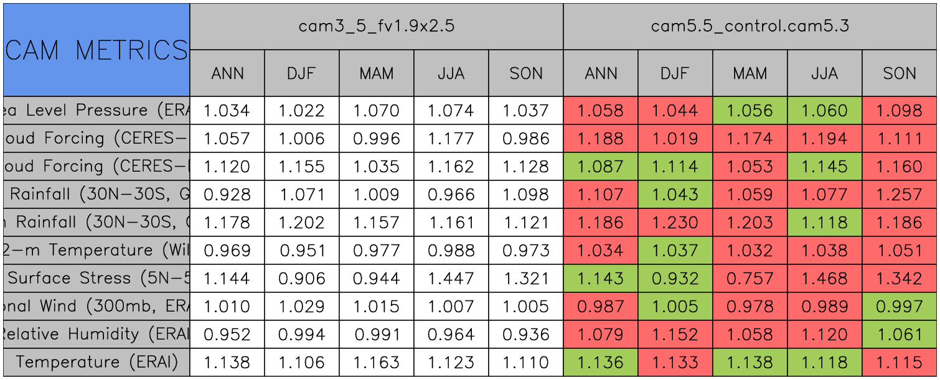Click the red cell with value 1.468
Screen dimensions: 940x380
tap(824, 278)
